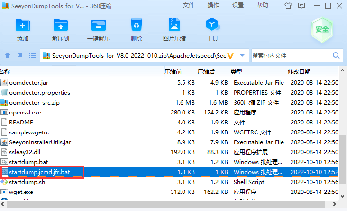Open the 帮助 menu
The height and width of the screenshot is (211, 347).
point(263,5)
